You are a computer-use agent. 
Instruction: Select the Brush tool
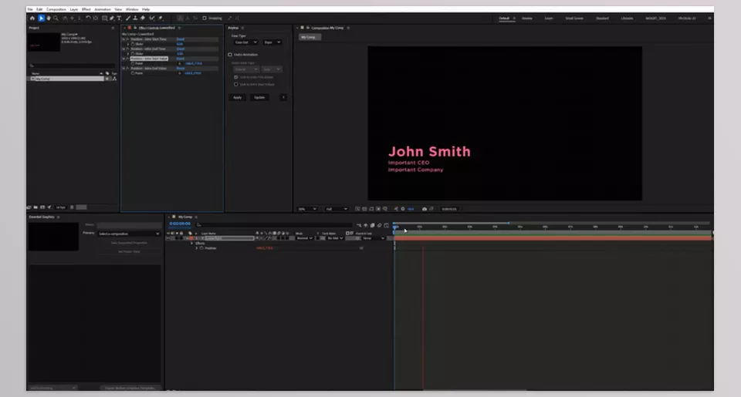click(128, 19)
